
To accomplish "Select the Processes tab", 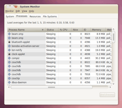I will (x=22, y=16).
